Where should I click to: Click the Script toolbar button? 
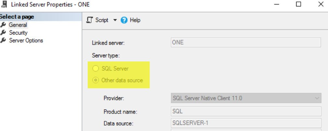[97, 20]
